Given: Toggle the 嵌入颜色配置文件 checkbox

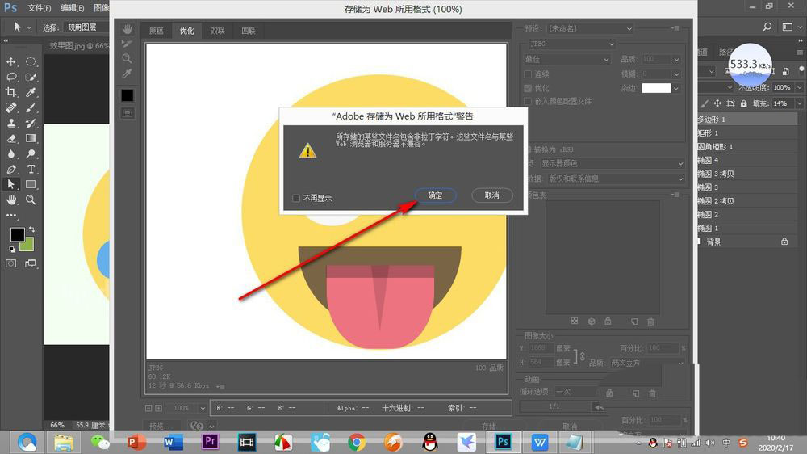Looking at the screenshot, I should (528, 102).
